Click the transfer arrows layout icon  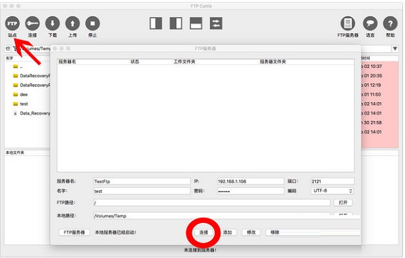click(216, 23)
